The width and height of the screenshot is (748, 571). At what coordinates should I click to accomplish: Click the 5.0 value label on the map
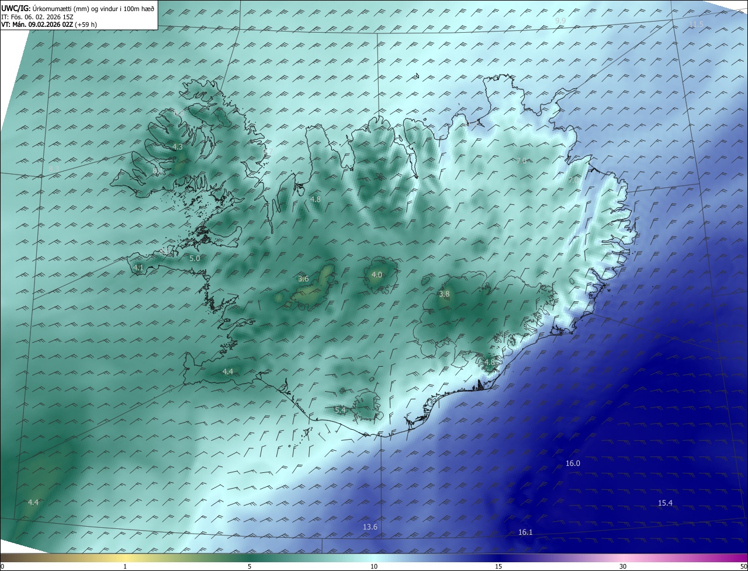(195, 258)
